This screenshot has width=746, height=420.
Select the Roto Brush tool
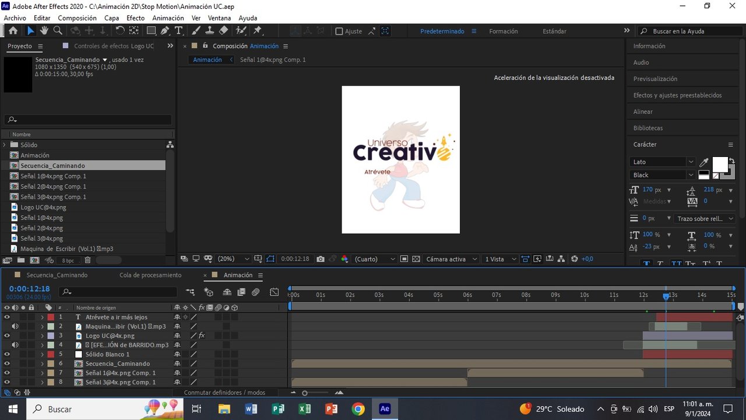coord(241,31)
